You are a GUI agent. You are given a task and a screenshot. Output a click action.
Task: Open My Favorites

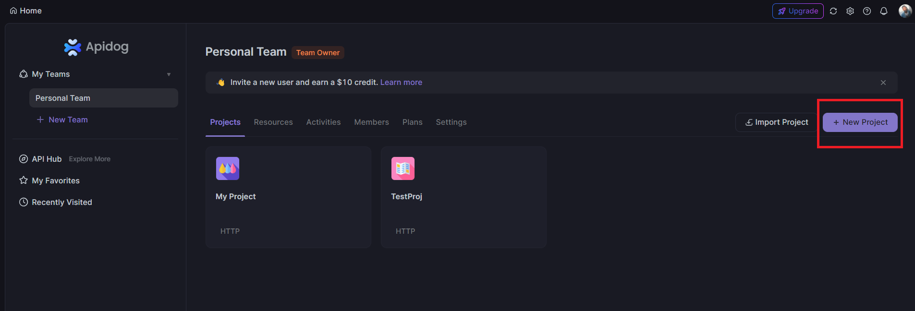(56, 180)
